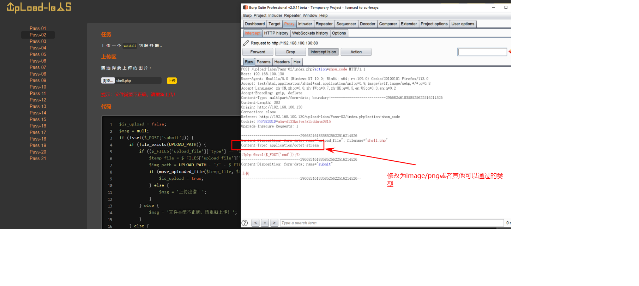Open the Action dropdown button
This screenshot has height=286, width=639.
(x=356, y=52)
